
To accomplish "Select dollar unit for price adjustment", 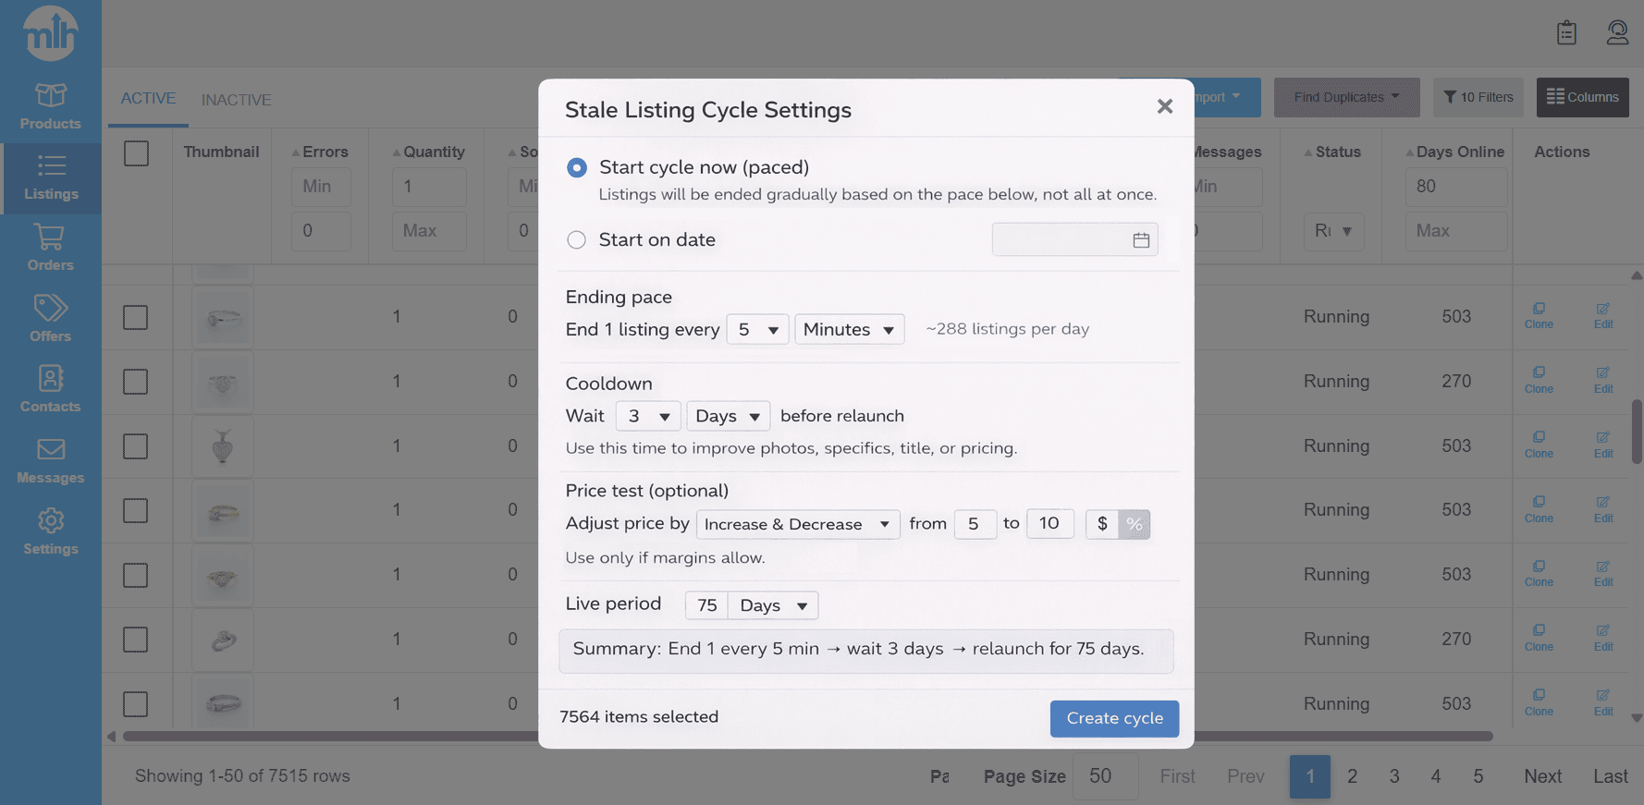I will pos(1102,524).
